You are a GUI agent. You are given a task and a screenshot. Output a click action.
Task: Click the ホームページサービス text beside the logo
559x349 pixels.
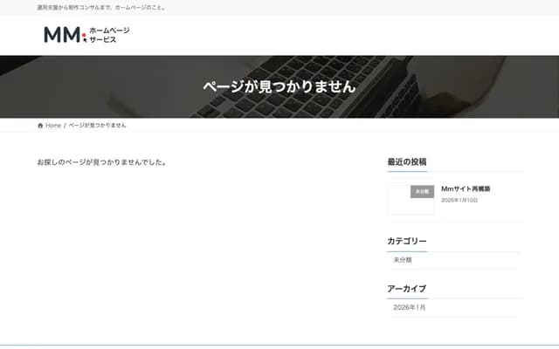point(109,35)
